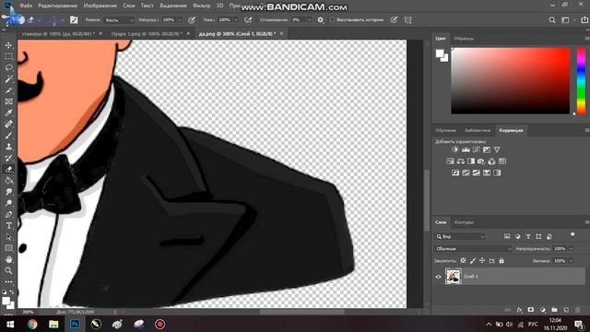Select the Rectangle shape tool

coord(8,248)
